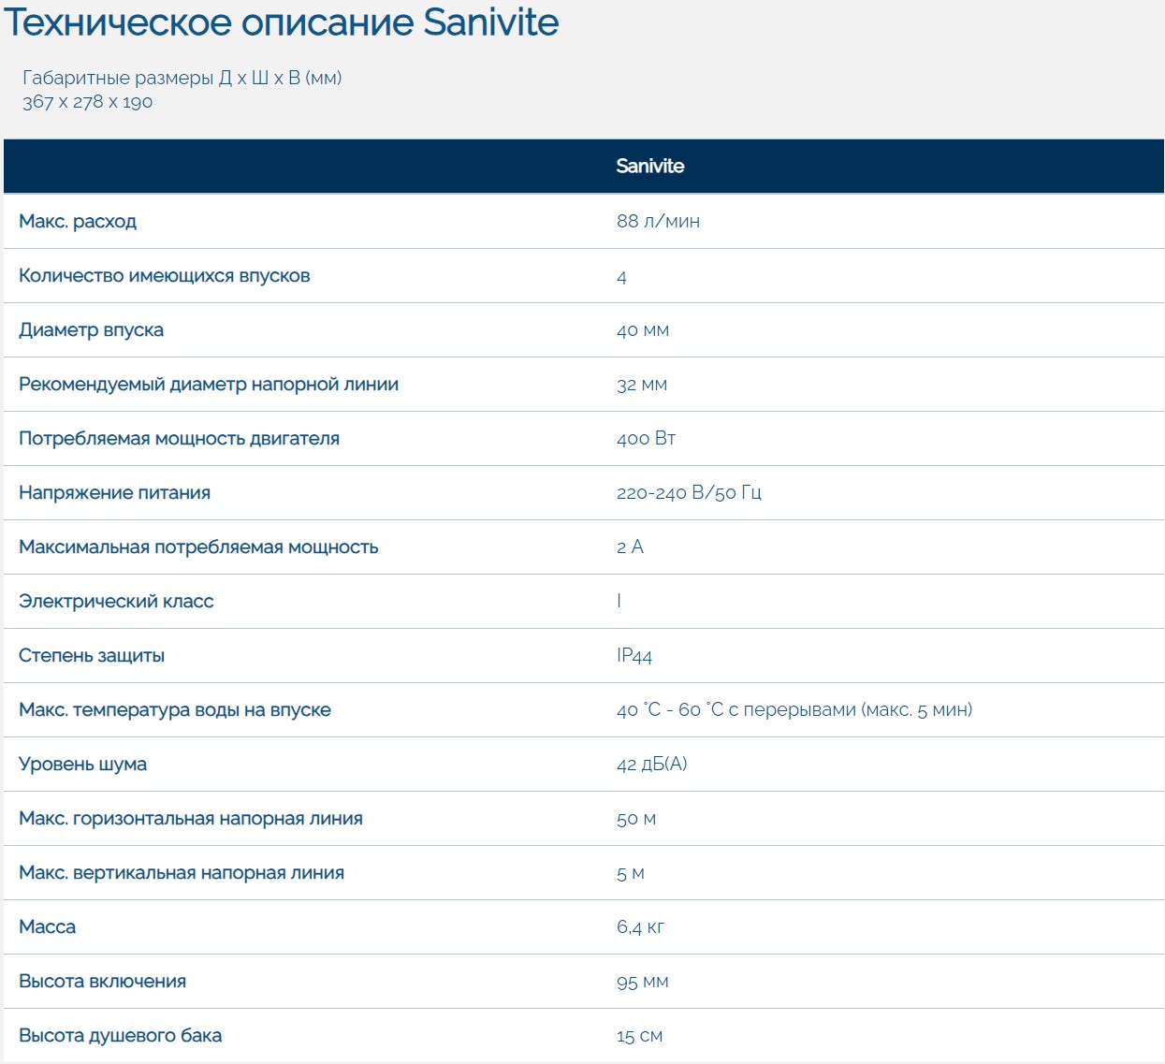
Task: Select the "Максимальная потребляемая мощность" label
Action: click(x=198, y=547)
